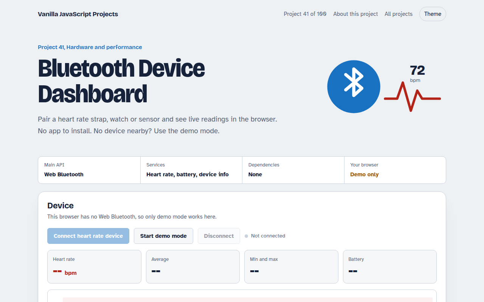484x302 pixels.
Task: Open the About this project link
Action: [355, 14]
